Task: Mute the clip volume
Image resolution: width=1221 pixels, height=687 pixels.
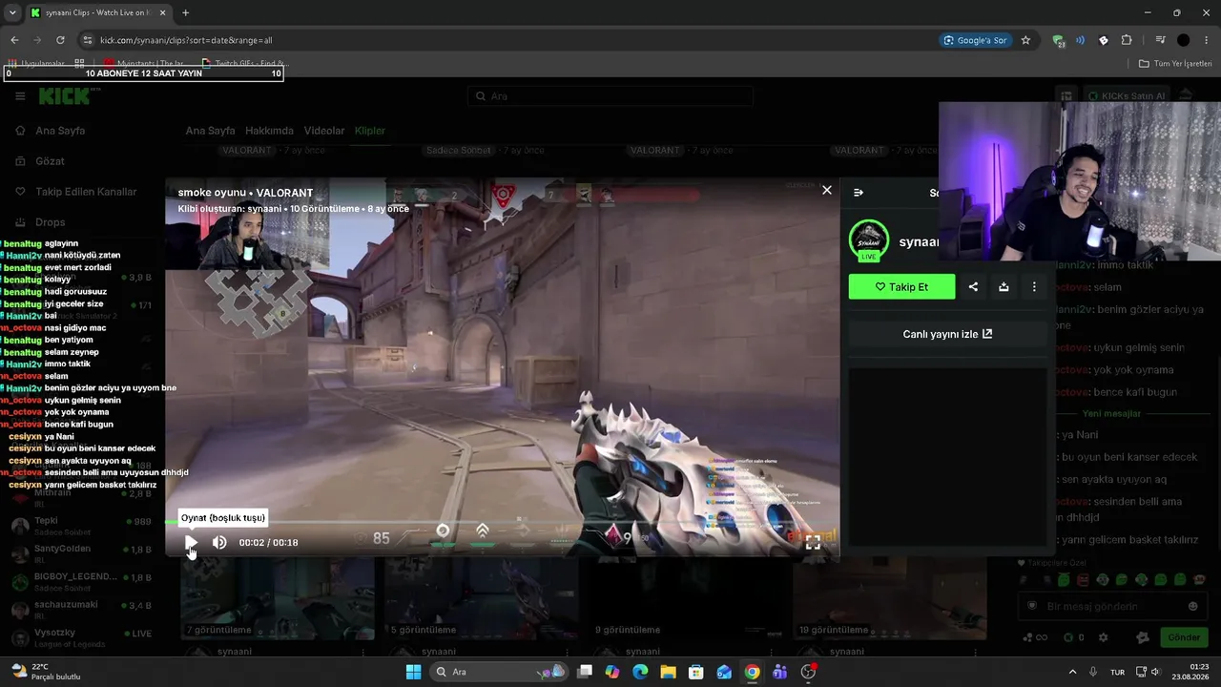Action: pos(219,542)
